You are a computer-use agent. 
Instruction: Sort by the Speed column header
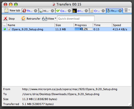121,25
